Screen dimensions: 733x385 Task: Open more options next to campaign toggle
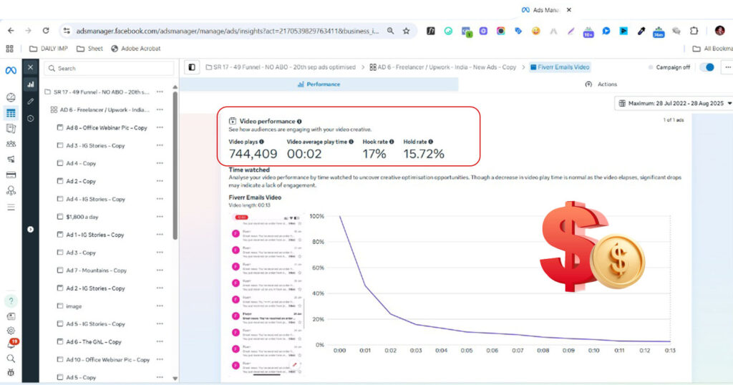pyautogui.click(x=728, y=67)
